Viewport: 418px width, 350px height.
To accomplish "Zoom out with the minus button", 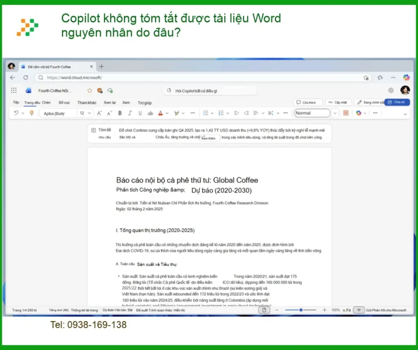I will click(x=276, y=310).
